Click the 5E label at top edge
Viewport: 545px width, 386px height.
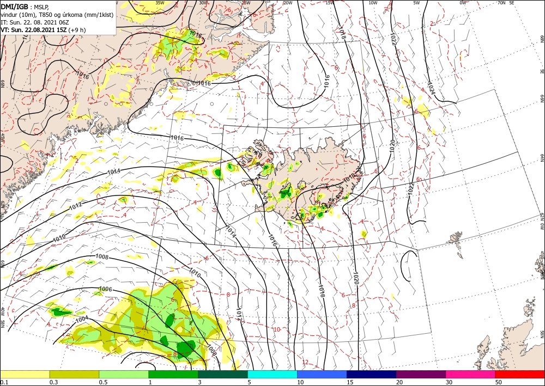512,2
